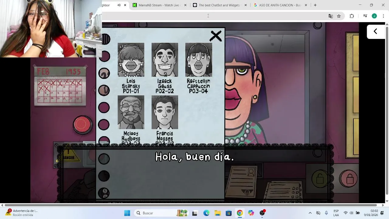Screen dimensions: 389x219
Task: Show hidden system tray icons
Action: [x=310, y=213]
